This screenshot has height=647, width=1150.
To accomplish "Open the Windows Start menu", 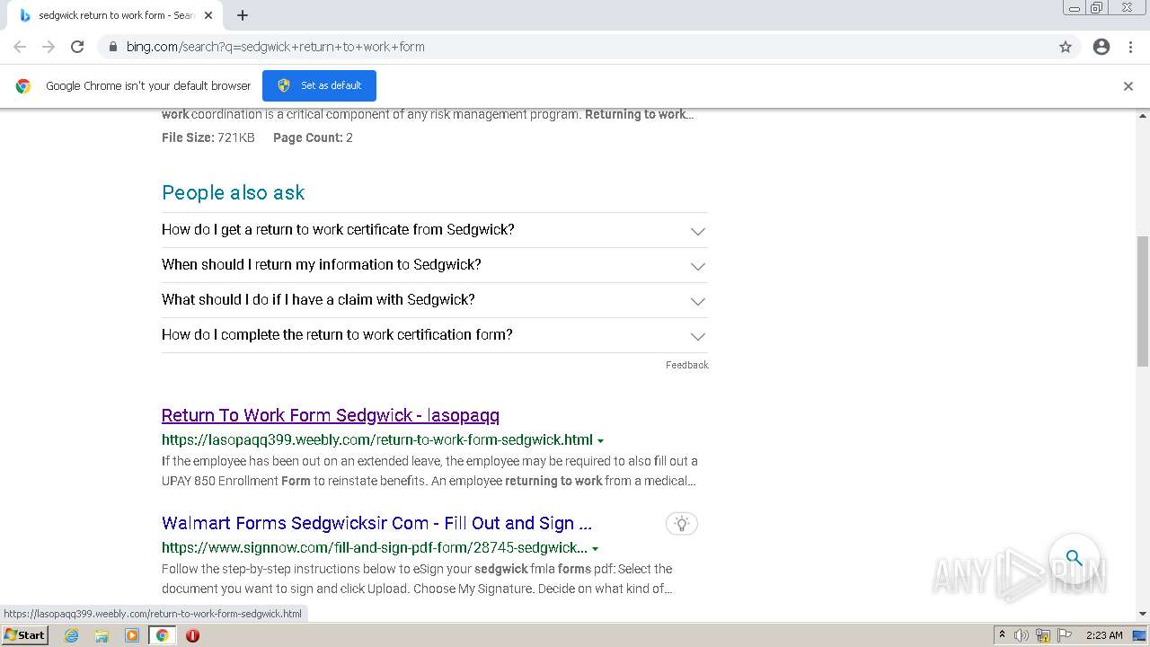I will [x=25, y=634].
